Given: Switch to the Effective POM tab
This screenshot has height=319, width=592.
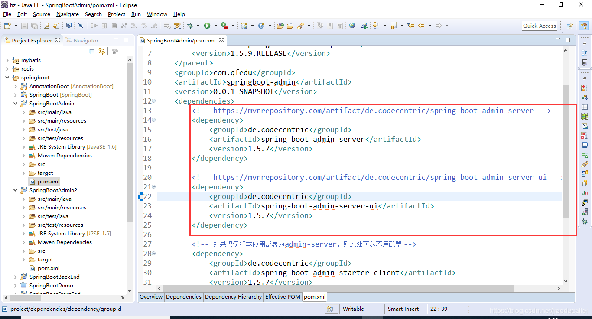Looking at the screenshot, I should click(x=283, y=297).
